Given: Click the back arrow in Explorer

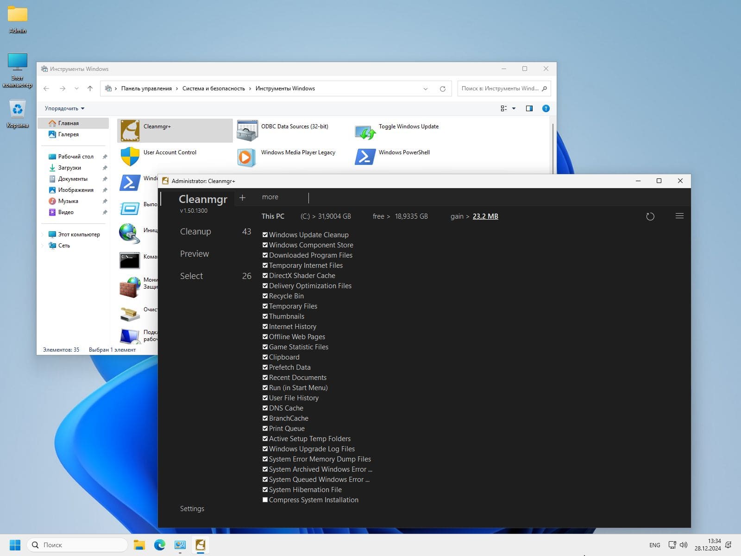Looking at the screenshot, I should (46, 88).
